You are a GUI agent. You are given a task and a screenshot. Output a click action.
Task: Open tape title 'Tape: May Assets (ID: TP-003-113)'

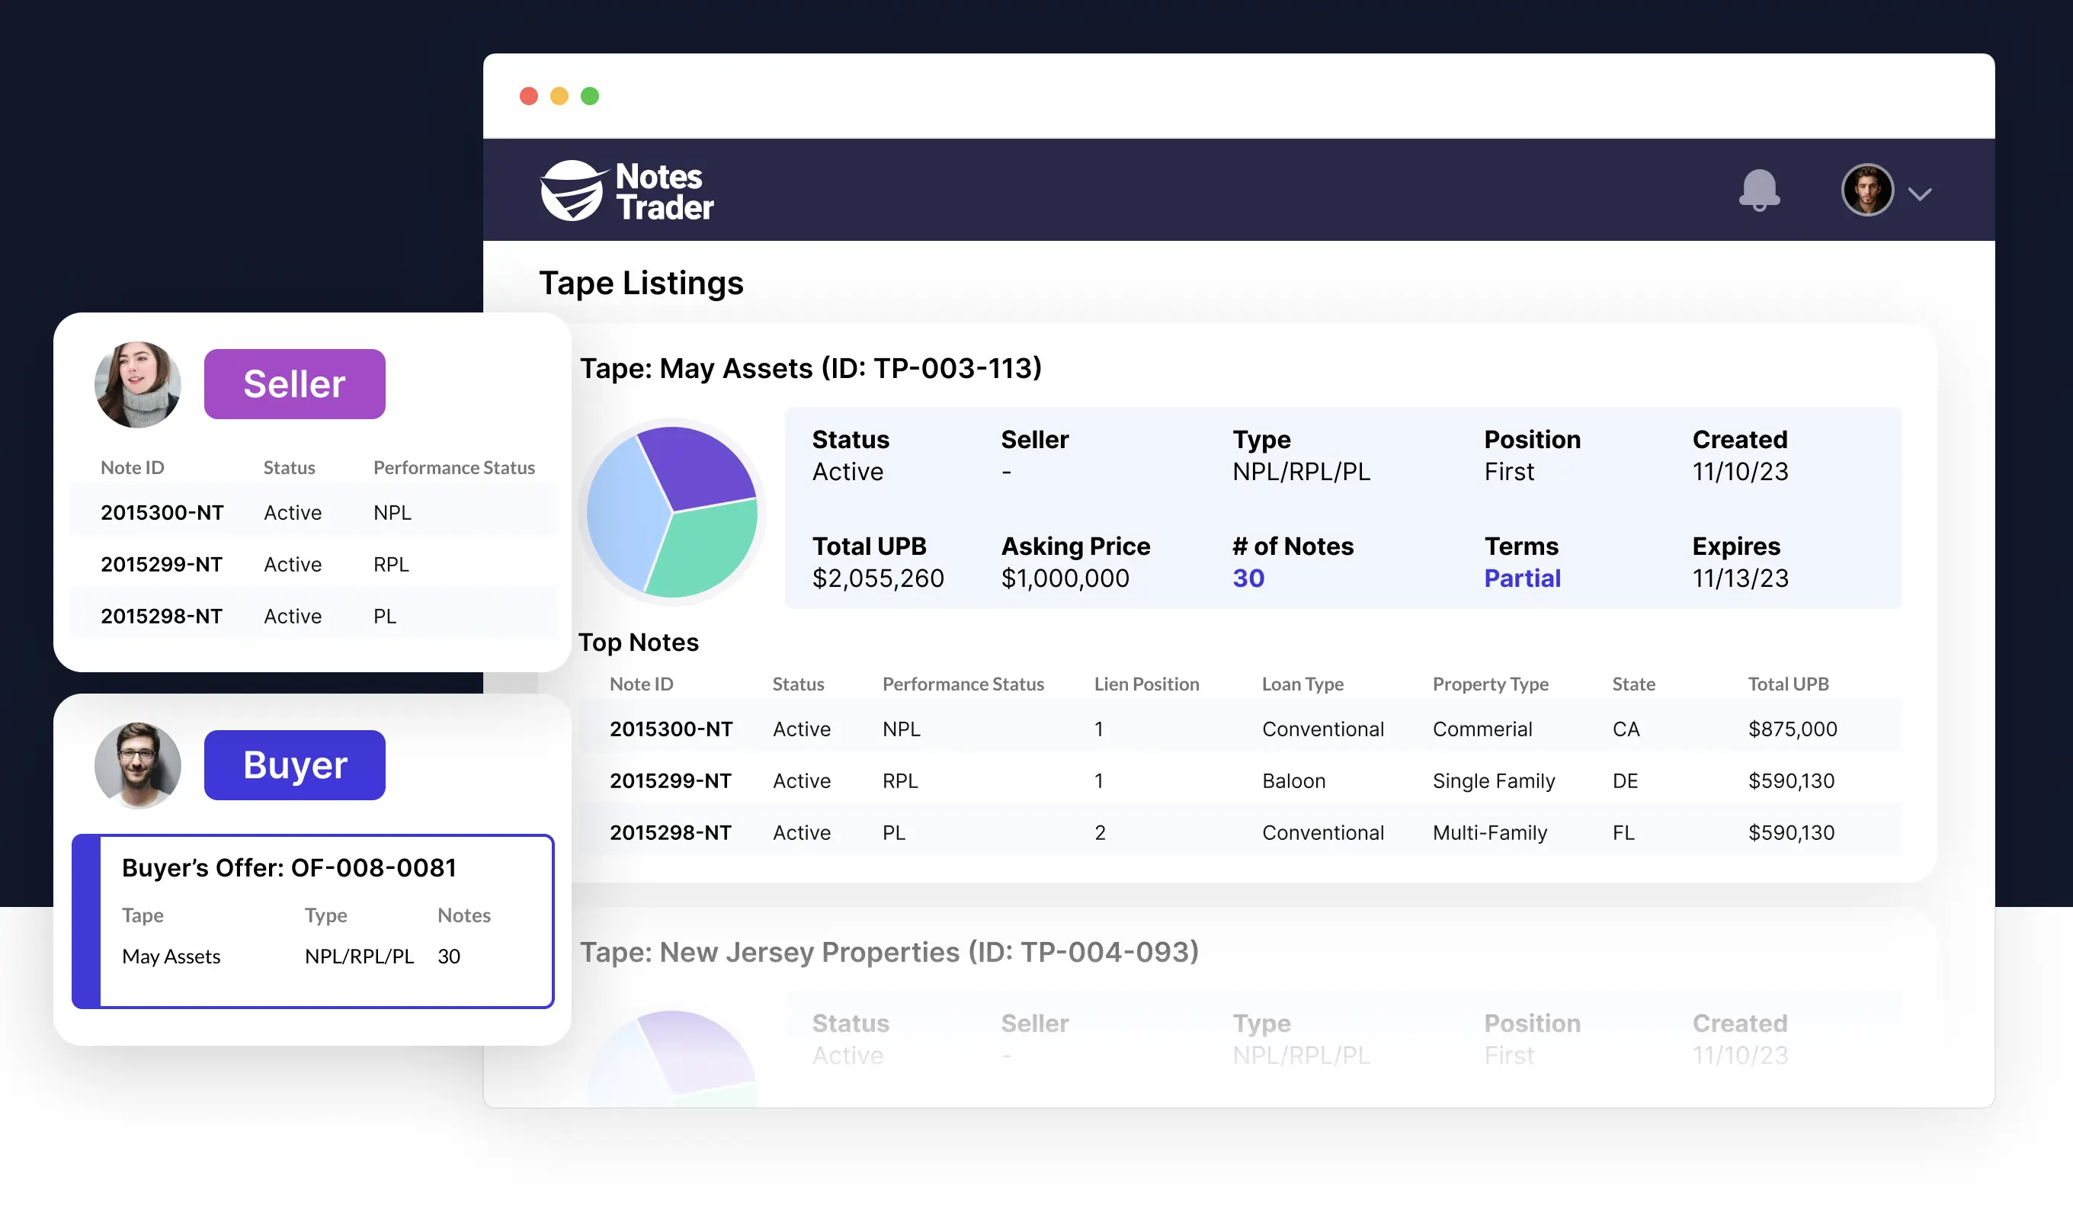(810, 368)
